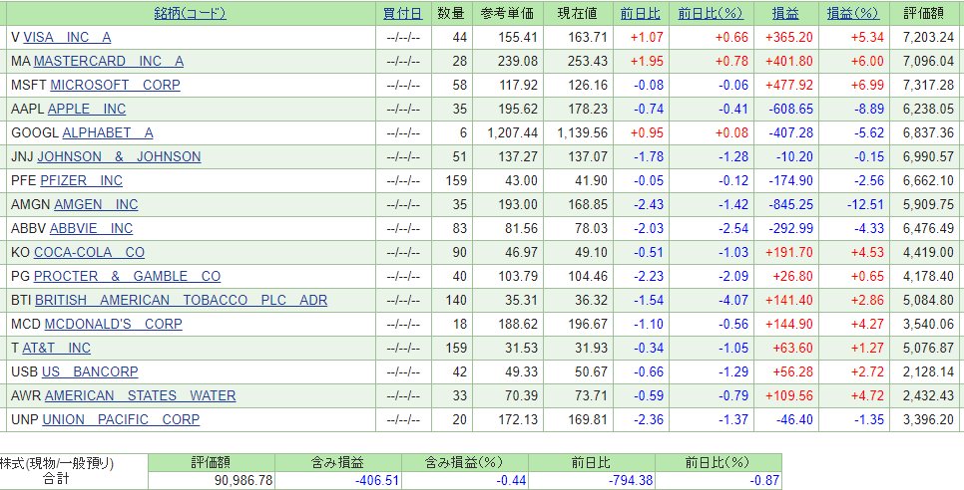Open BRITISH AMERICAN TOBACCO PLC ADR link
The width and height of the screenshot is (964, 490).
click(x=182, y=301)
